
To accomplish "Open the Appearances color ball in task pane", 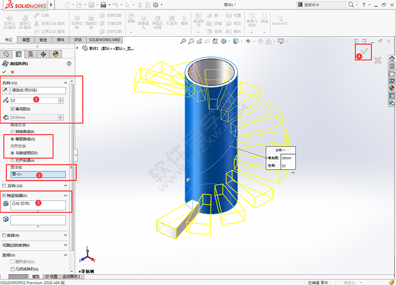I will point(392,87).
